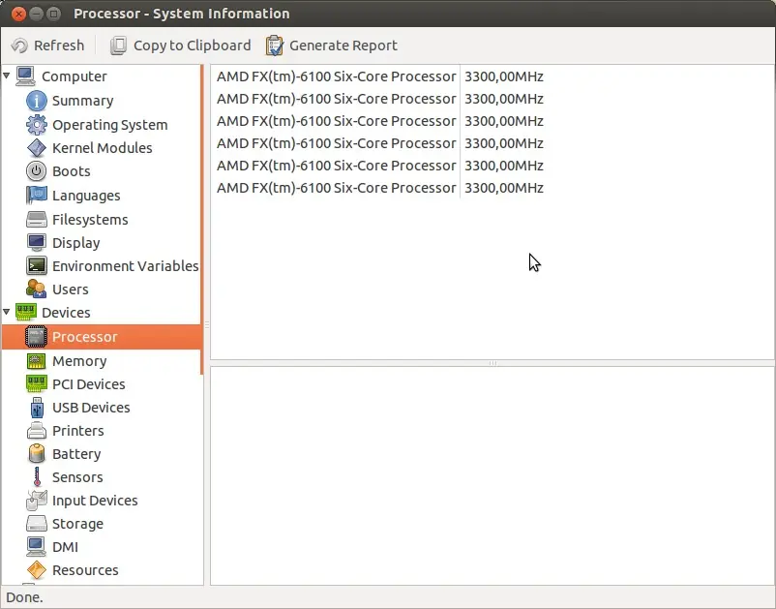
Task: Open Summary via its info icon
Action: coord(37,101)
